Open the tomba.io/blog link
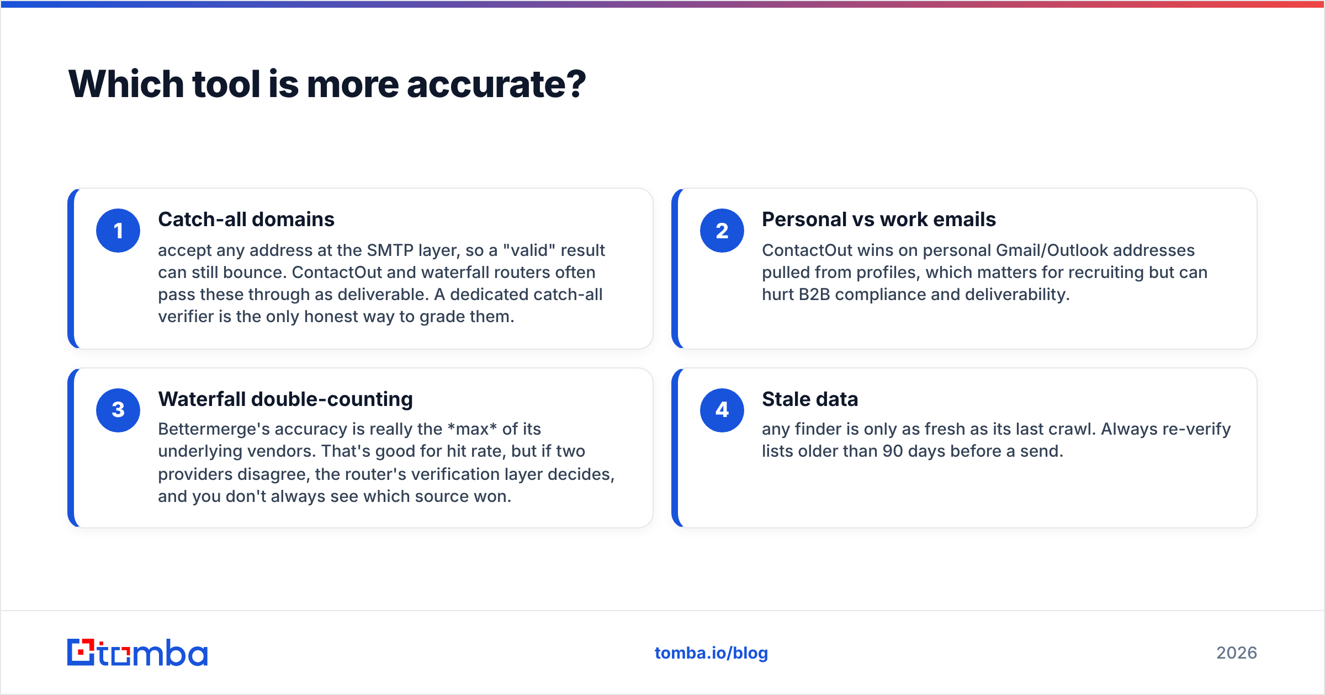Viewport: 1325px width, 695px height. pos(711,653)
